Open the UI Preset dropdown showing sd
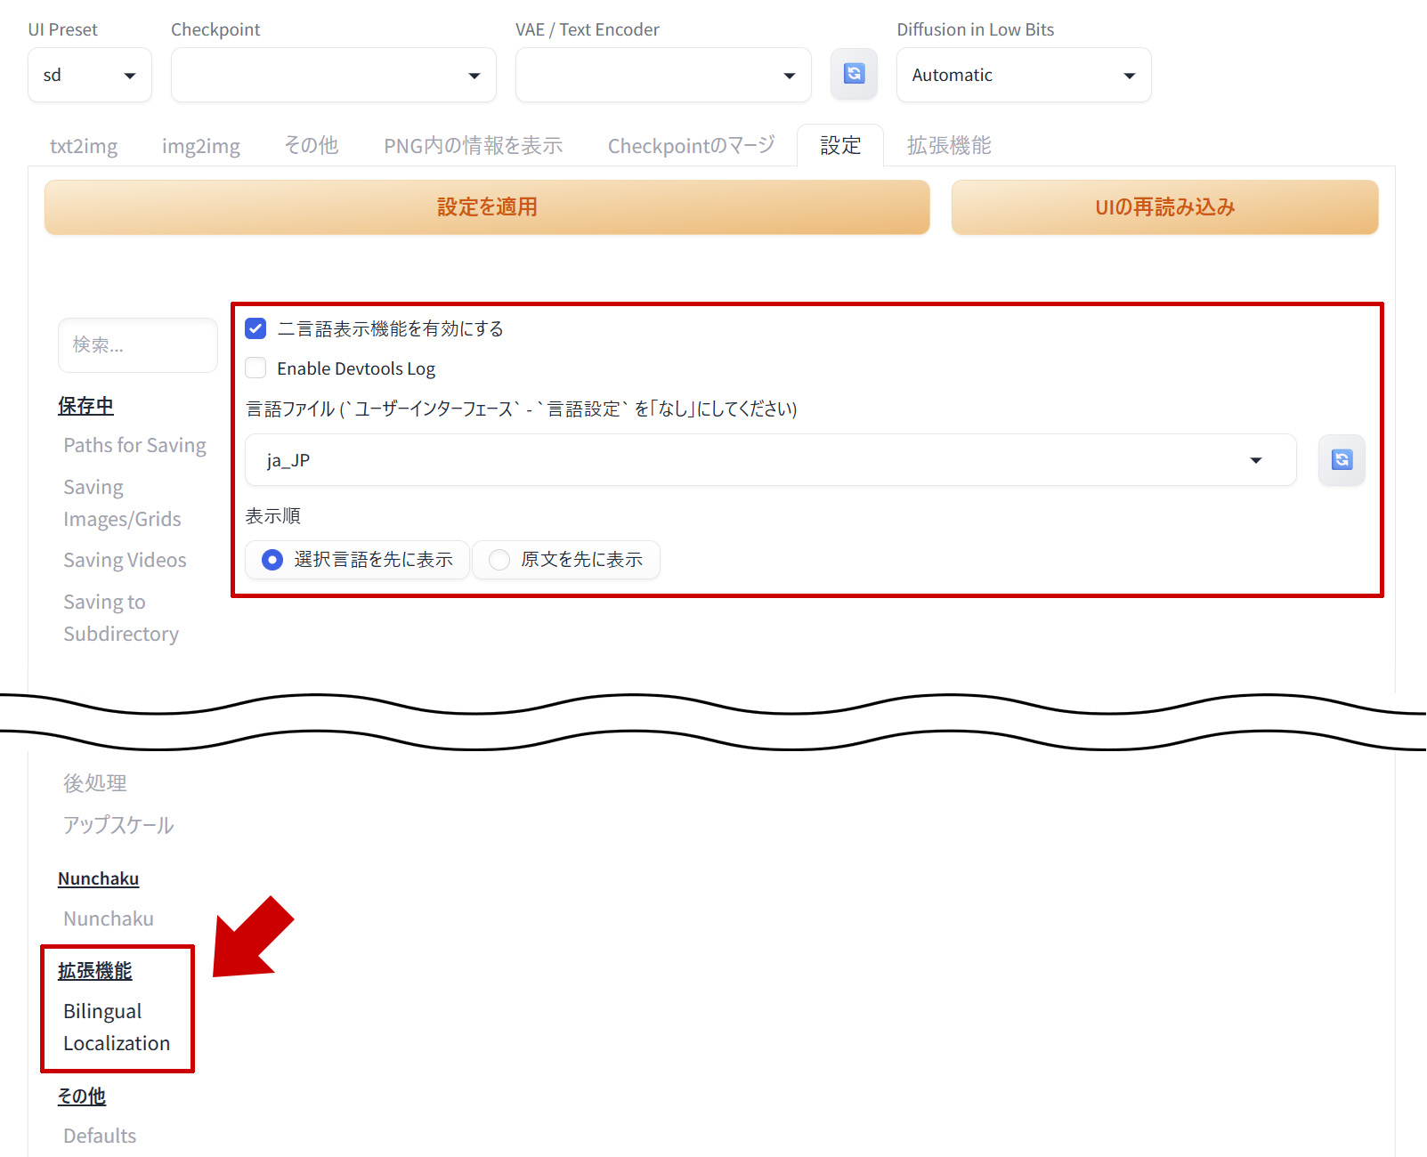This screenshot has width=1427, height=1157. click(90, 76)
